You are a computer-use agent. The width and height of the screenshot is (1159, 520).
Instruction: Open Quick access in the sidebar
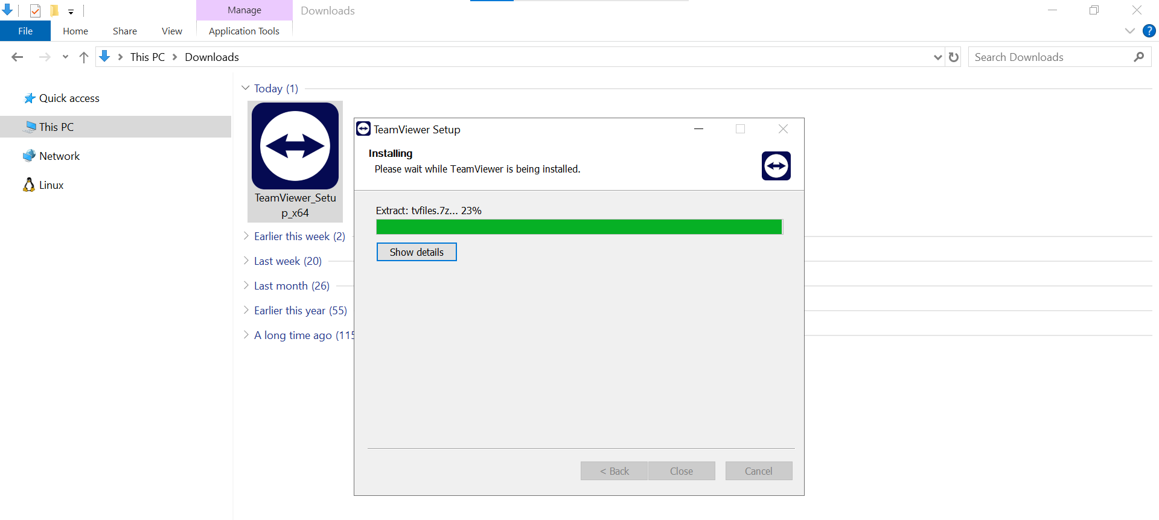[69, 98]
